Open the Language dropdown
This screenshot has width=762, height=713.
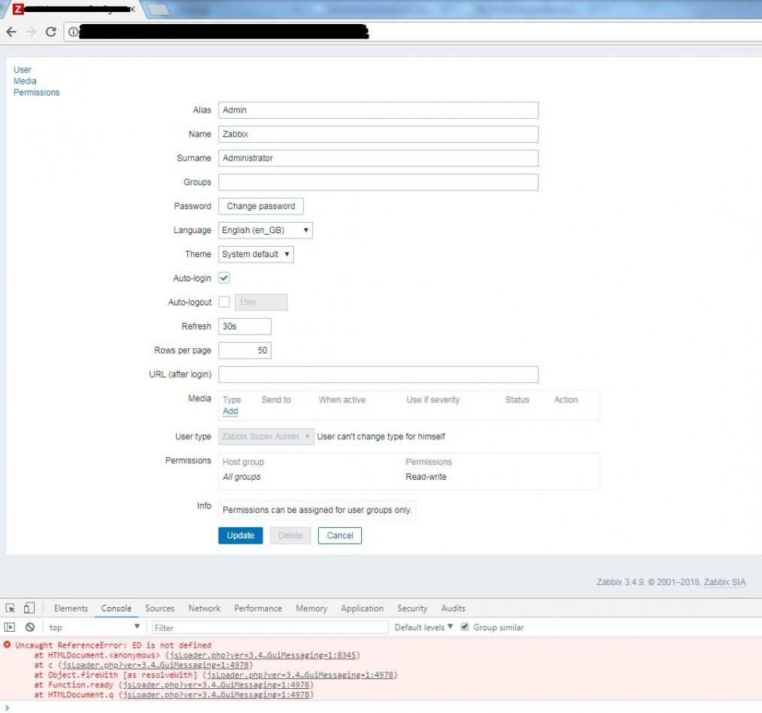click(266, 230)
